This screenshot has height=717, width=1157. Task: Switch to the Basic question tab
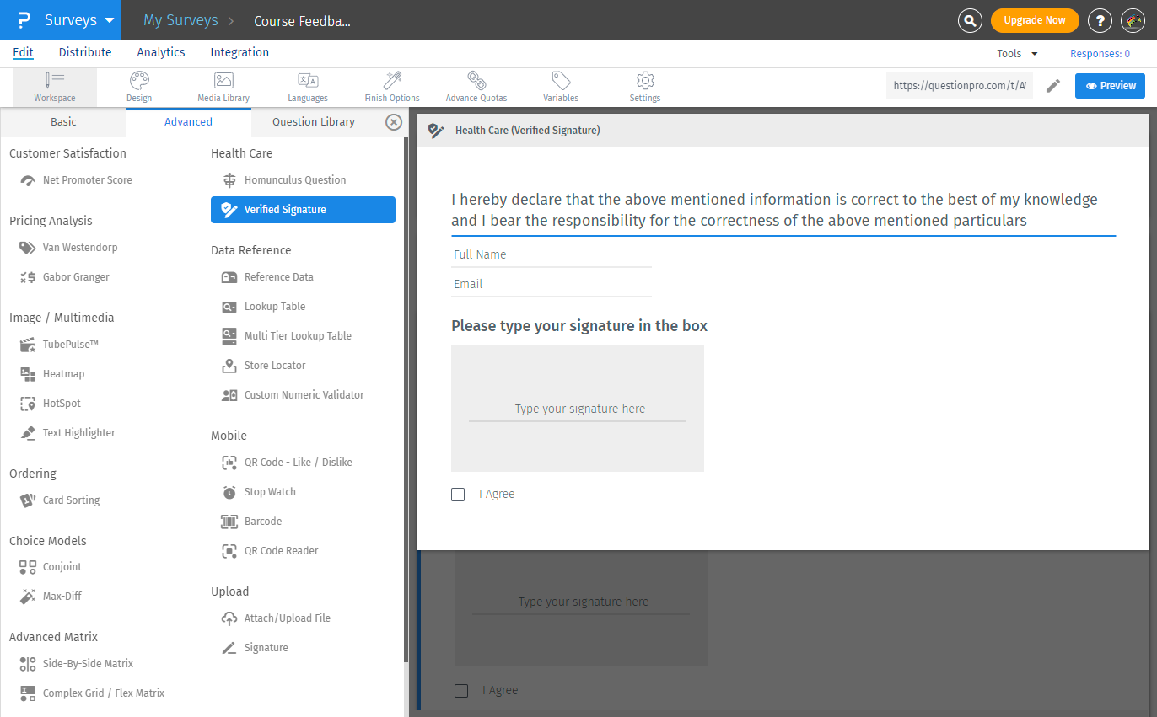(x=63, y=122)
